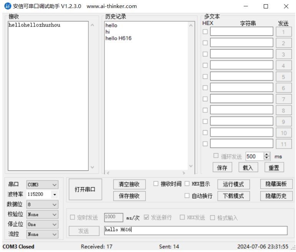Screen dimensions: 296x252
Task: Open the 波特率 115200 dropdown
Action: 42,194
